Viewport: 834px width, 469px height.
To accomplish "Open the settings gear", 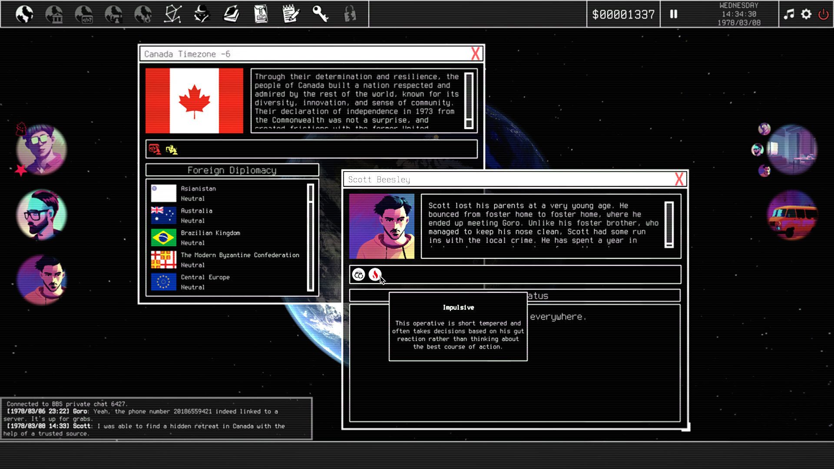I will coord(806,14).
